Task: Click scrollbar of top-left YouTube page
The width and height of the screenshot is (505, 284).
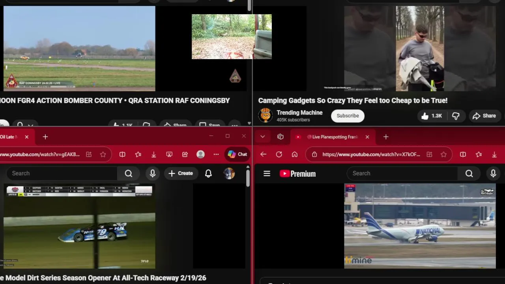Action: coord(249,6)
